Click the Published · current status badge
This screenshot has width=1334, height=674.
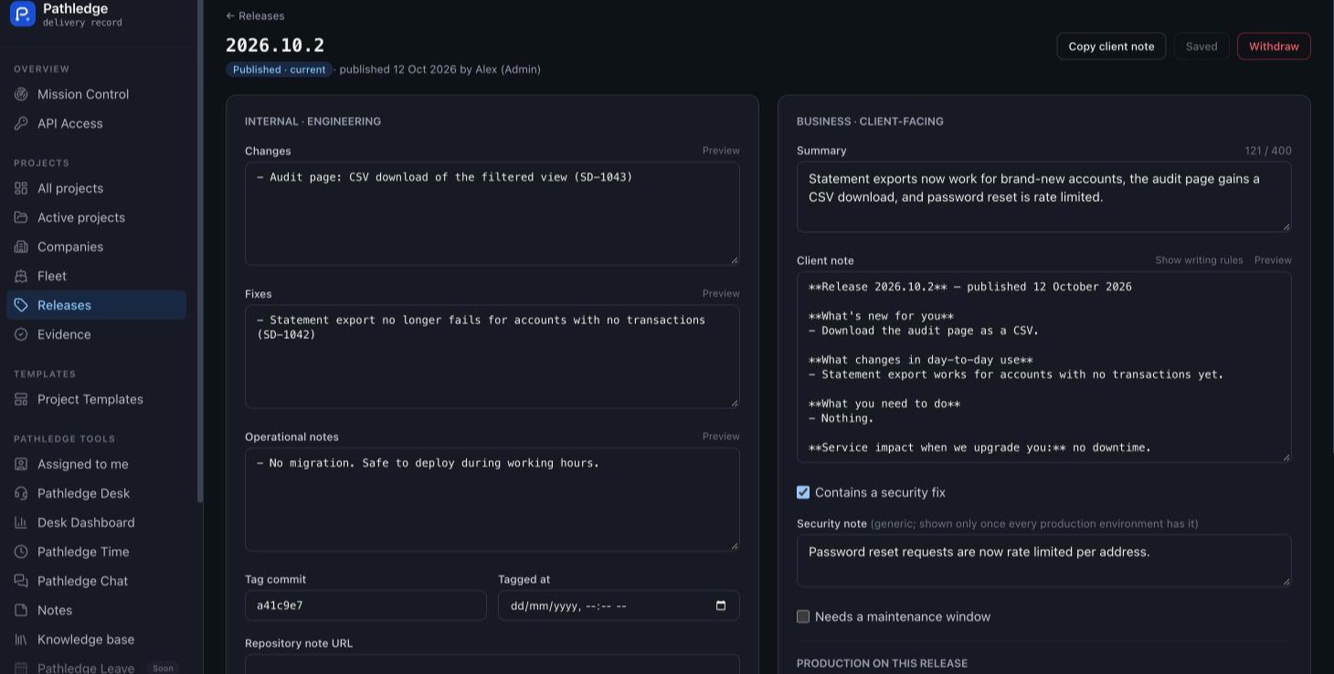279,69
